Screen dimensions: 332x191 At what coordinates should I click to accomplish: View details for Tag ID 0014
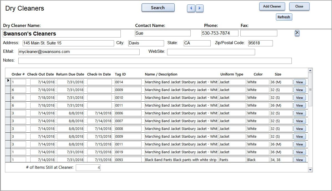click(299, 82)
